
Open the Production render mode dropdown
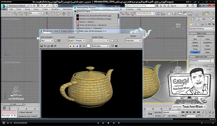point(133,40)
